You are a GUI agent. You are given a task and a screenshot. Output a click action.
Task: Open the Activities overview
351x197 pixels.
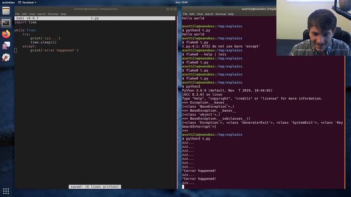[8, 2]
